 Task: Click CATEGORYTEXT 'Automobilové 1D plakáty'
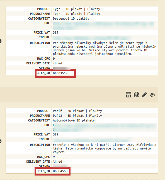[x=74, y=120]
